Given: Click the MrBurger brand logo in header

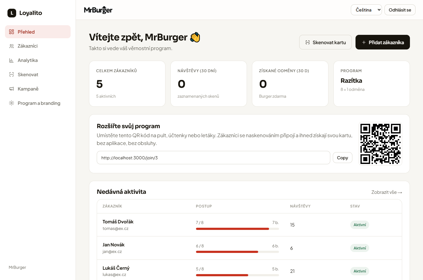Looking at the screenshot, I should (98, 10).
